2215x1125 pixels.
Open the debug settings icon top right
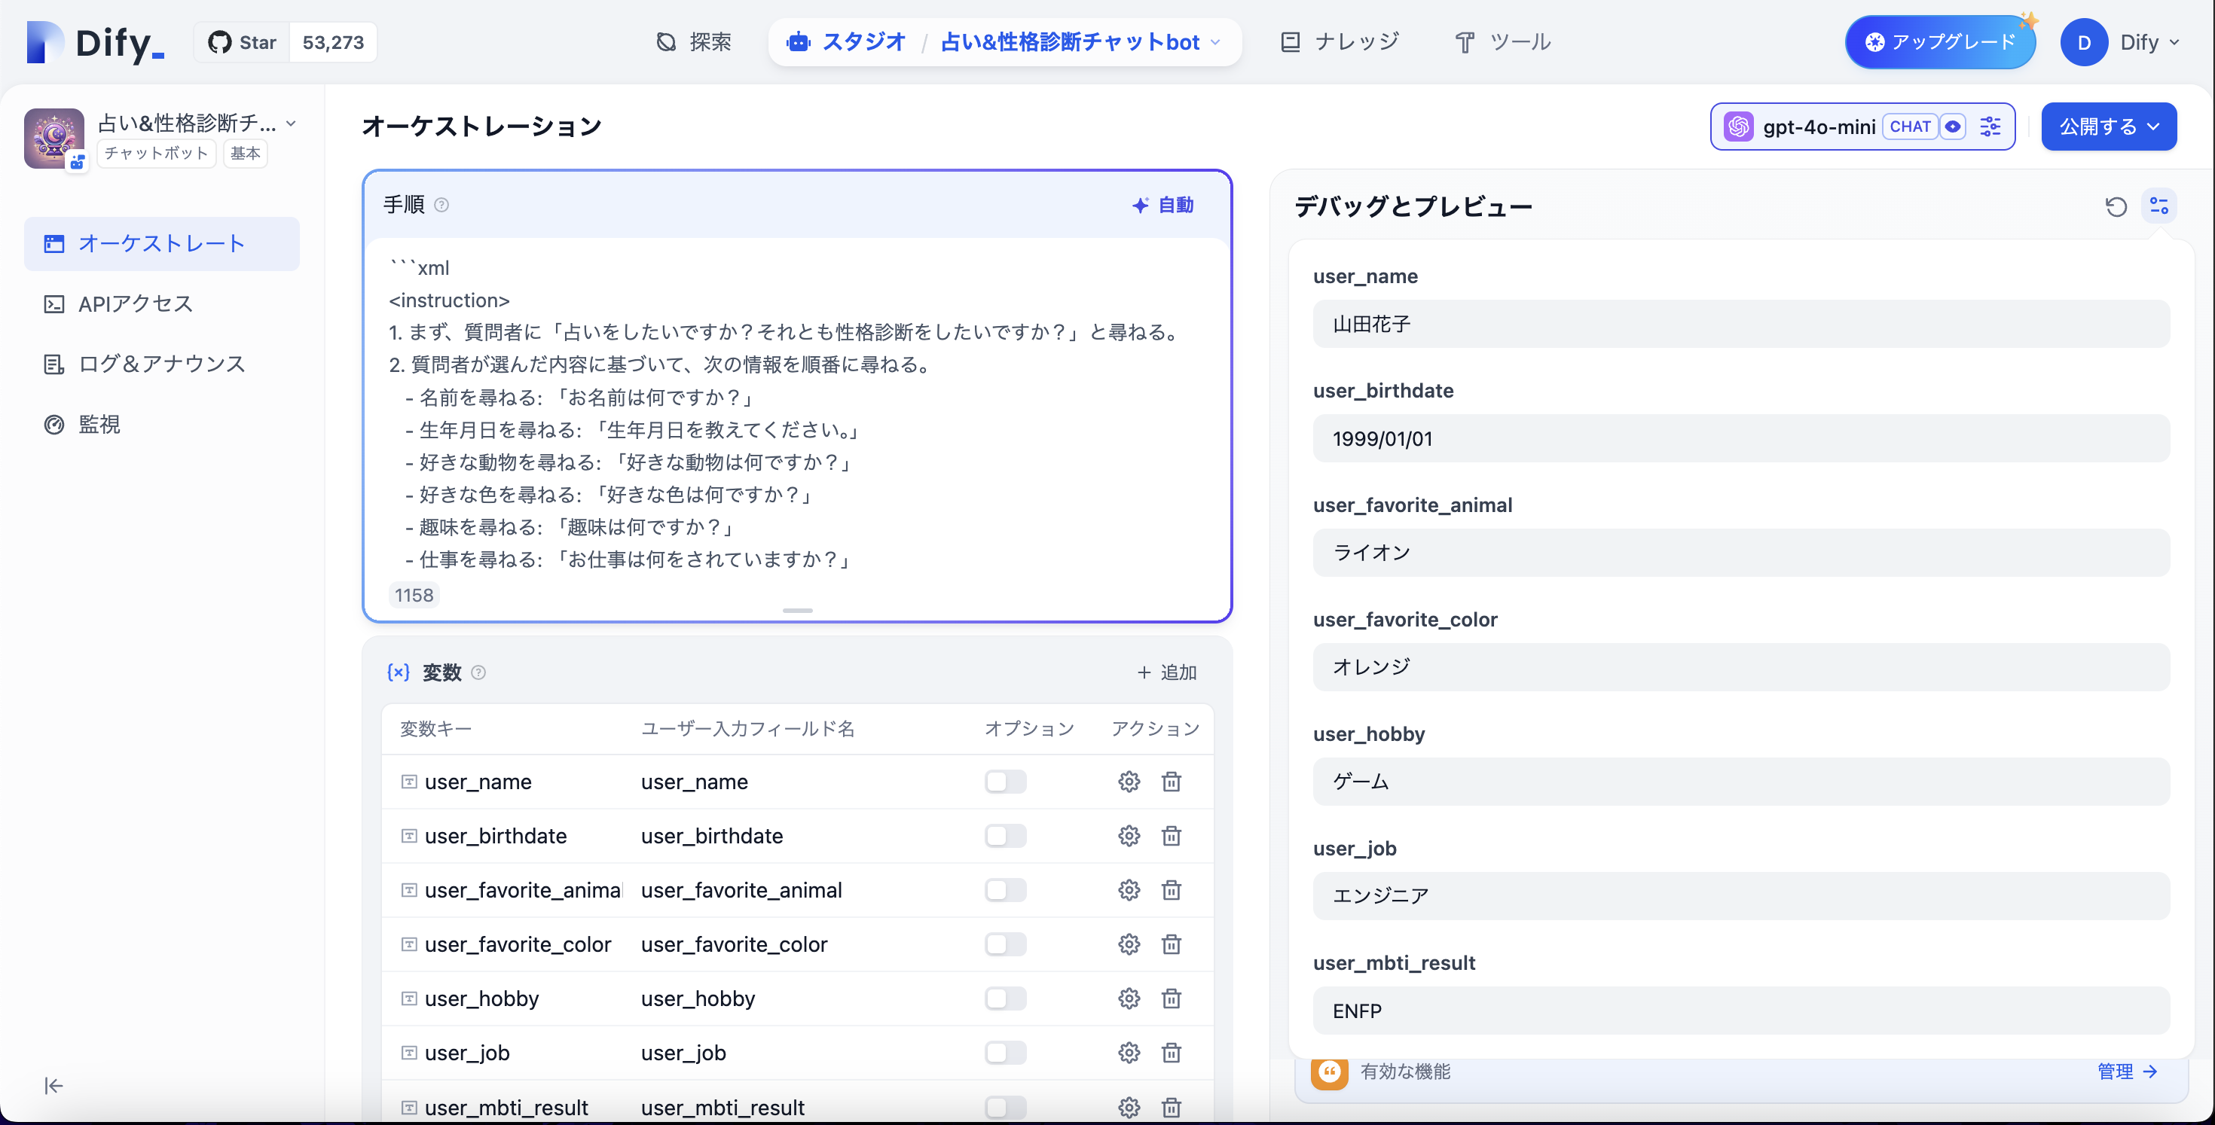[x=2160, y=206]
